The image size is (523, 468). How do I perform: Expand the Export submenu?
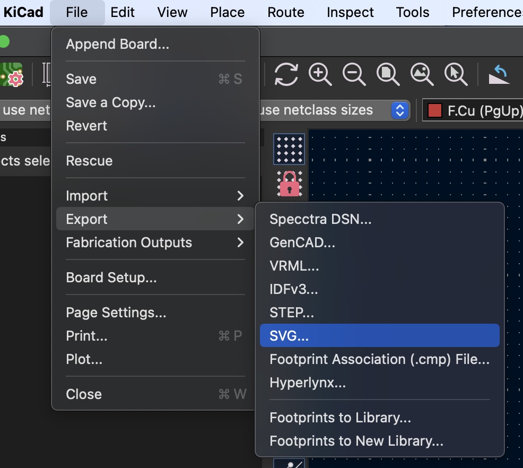[155, 219]
